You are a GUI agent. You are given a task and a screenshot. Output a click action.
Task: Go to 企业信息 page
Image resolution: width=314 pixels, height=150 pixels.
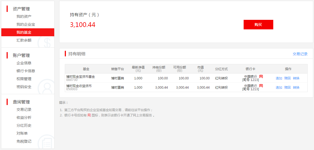coord(24,63)
